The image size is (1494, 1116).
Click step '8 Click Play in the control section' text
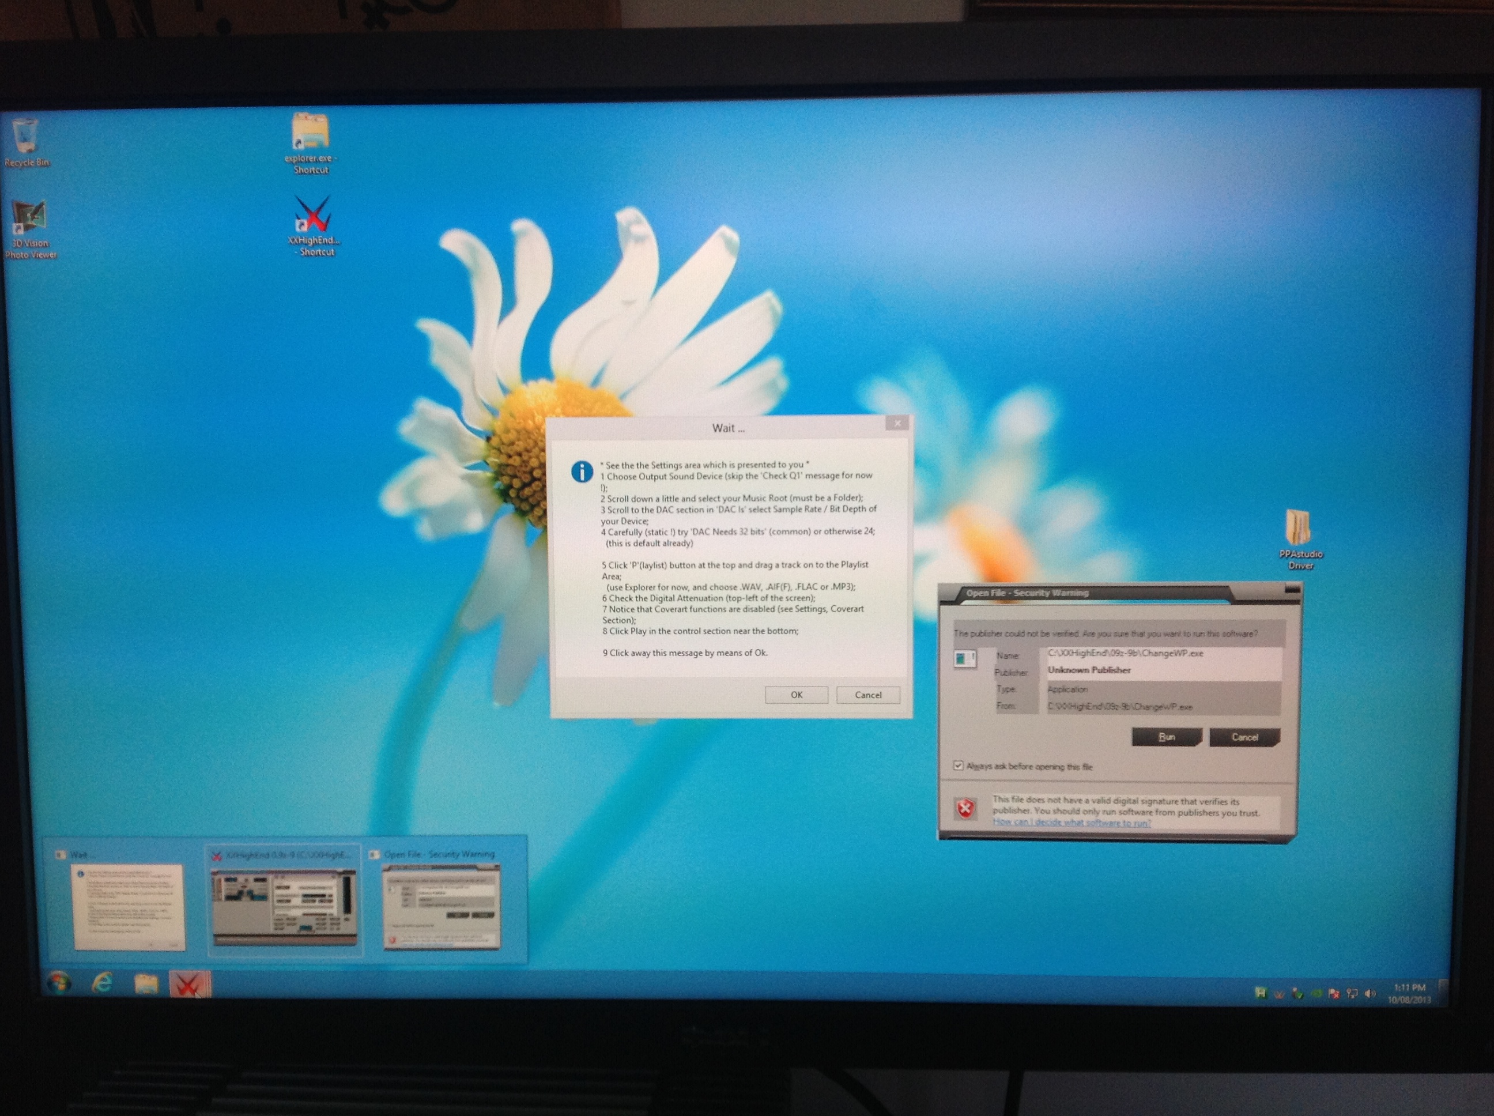click(x=700, y=631)
